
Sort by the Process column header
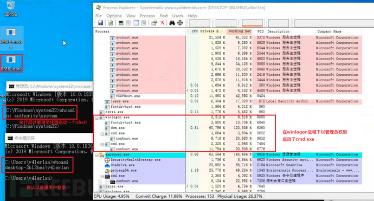click(140, 31)
